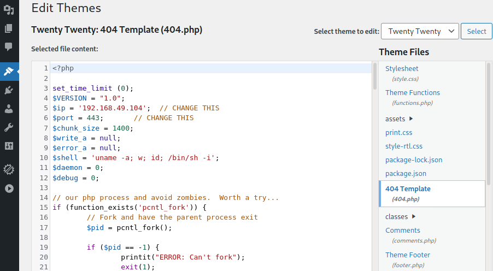Open the Appearance paintbrush icon in sidebar
Viewport: 493px width, 271px height.
[x=9, y=72]
